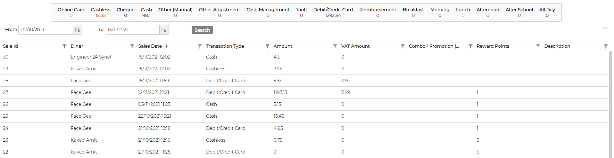
Task: Open the Amount column filter
Action: click(x=335, y=46)
